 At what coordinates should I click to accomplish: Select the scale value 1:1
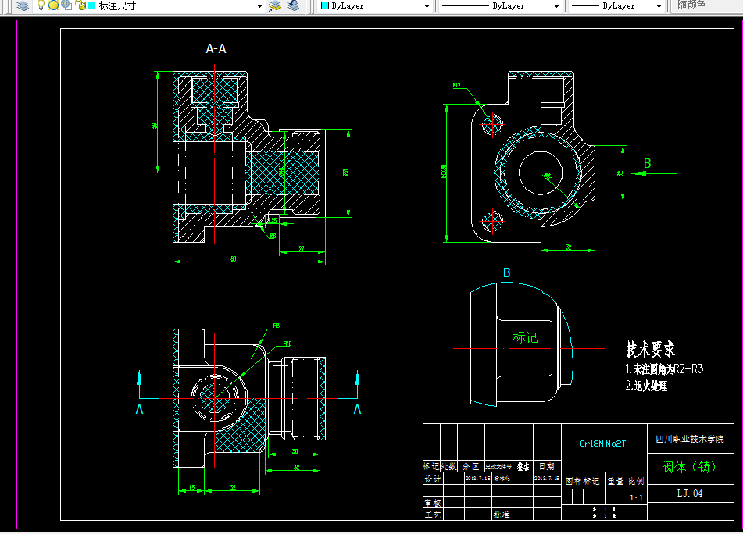coord(637,498)
